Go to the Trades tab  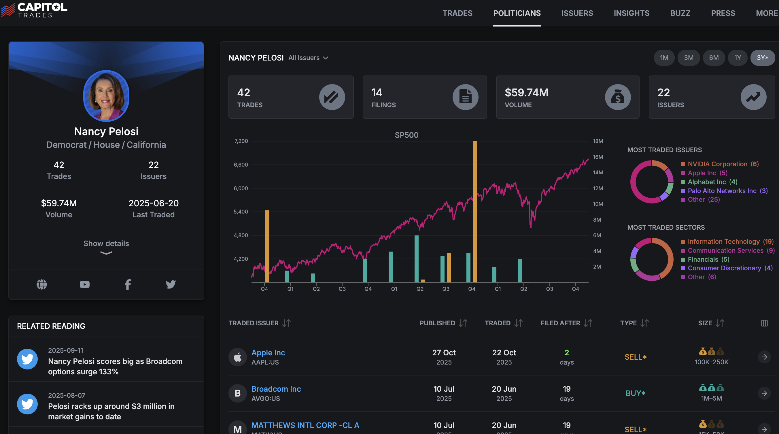[x=457, y=13]
